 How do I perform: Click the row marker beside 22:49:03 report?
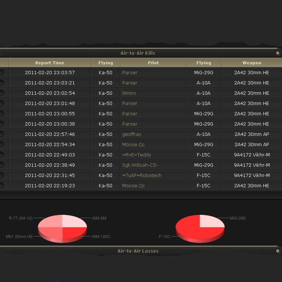point(2,155)
